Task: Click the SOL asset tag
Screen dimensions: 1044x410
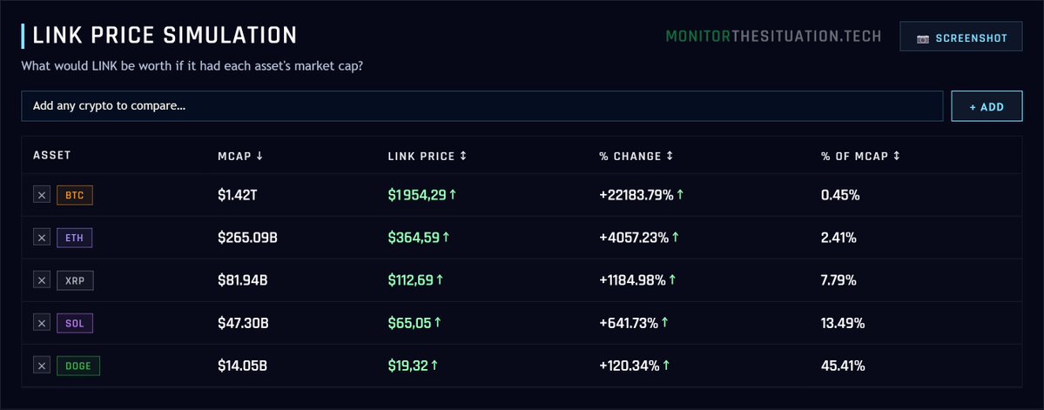Action: (75, 323)
